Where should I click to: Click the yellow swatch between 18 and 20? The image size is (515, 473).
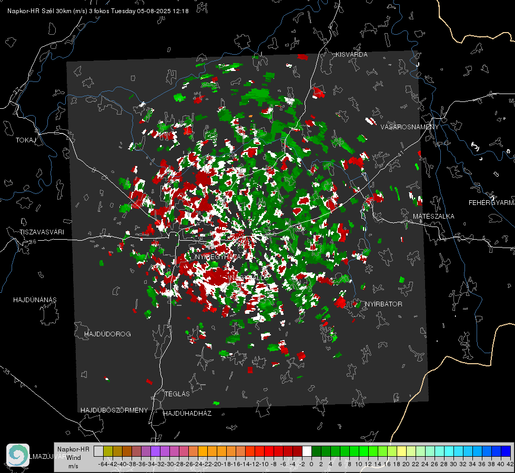(402, 451)
